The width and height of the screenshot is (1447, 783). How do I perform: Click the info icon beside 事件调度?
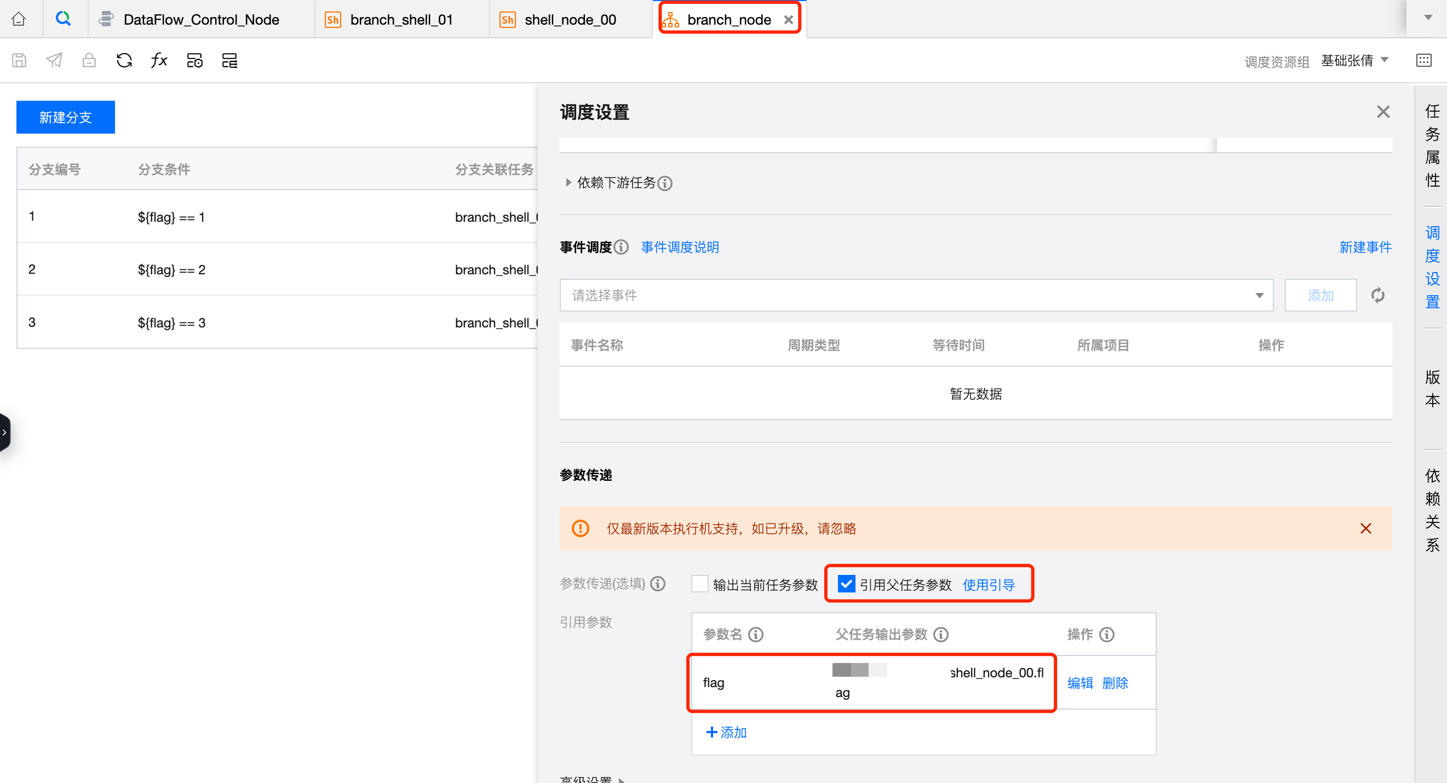pyautogui.click(x=621, y=247)
